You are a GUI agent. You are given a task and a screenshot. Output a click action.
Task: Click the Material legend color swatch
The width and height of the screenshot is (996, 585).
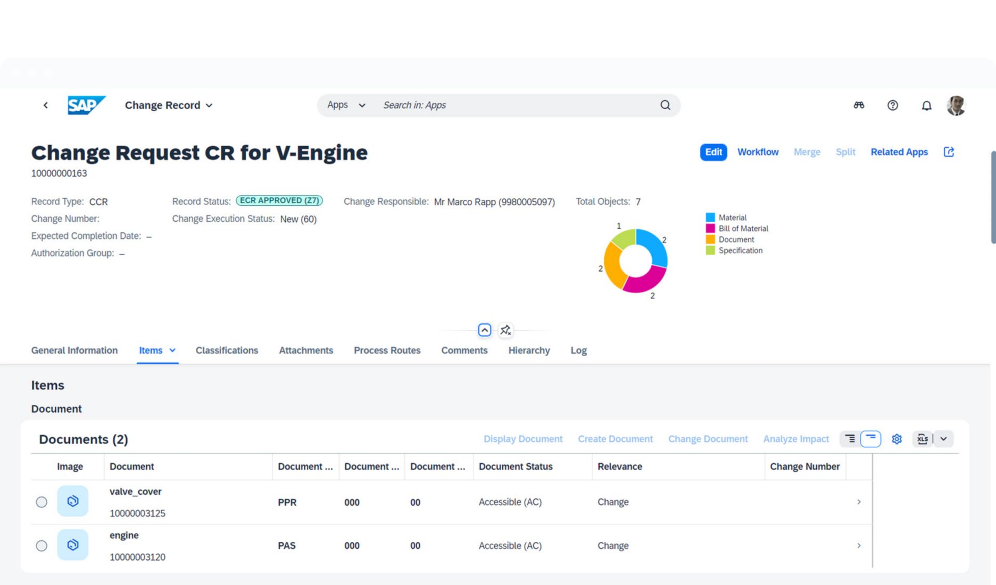710,217
